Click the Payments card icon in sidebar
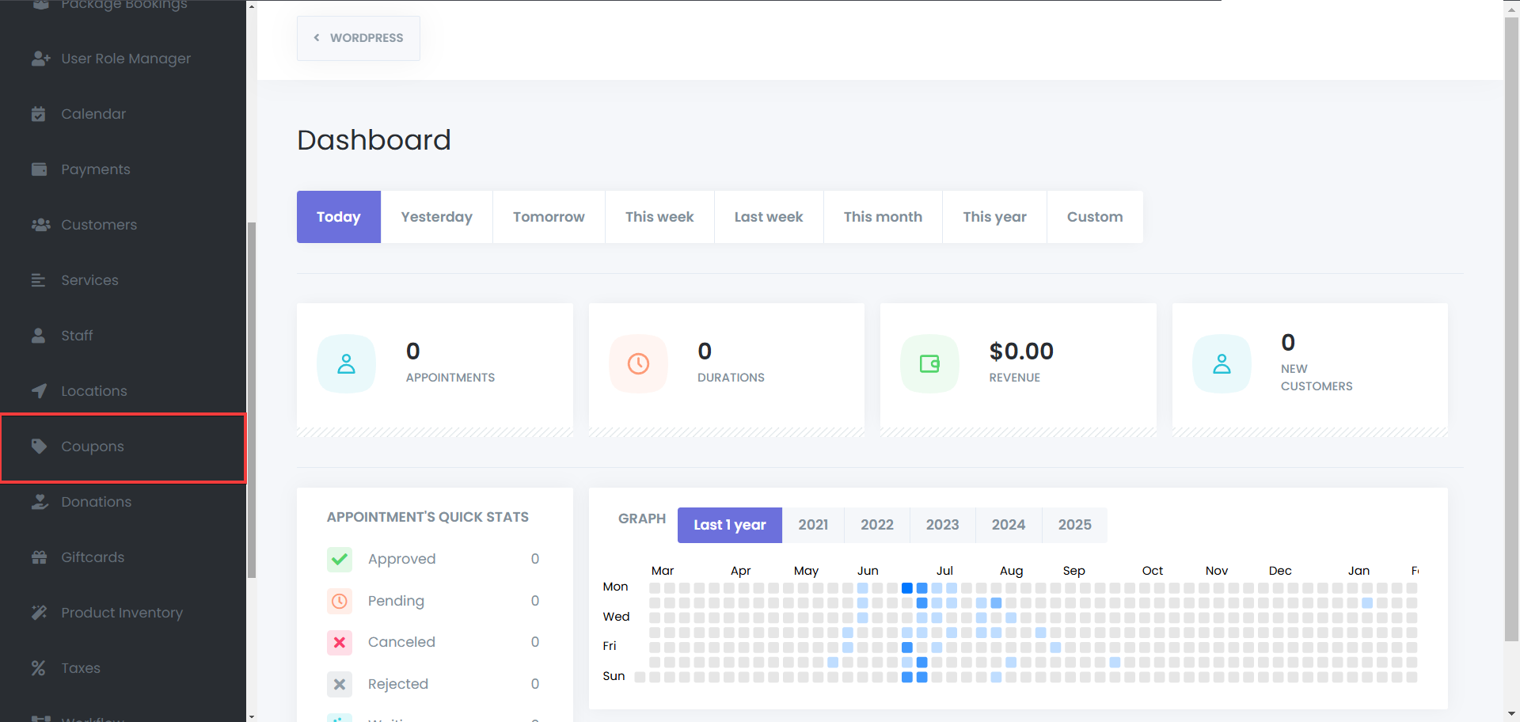The height and width of the screenshot is (722, 1520). [39, 169]
